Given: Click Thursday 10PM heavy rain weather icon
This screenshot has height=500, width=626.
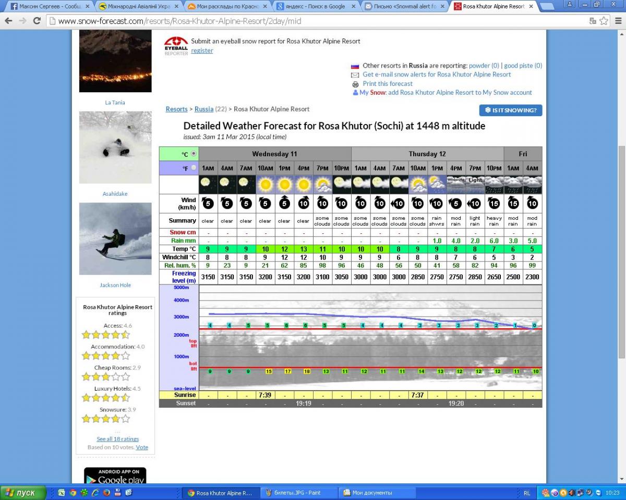Looking at the screenshot, I should tap(494, 184).
